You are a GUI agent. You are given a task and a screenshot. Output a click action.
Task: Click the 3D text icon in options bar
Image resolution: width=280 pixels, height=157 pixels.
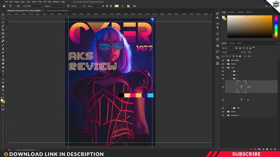point(134,6)
